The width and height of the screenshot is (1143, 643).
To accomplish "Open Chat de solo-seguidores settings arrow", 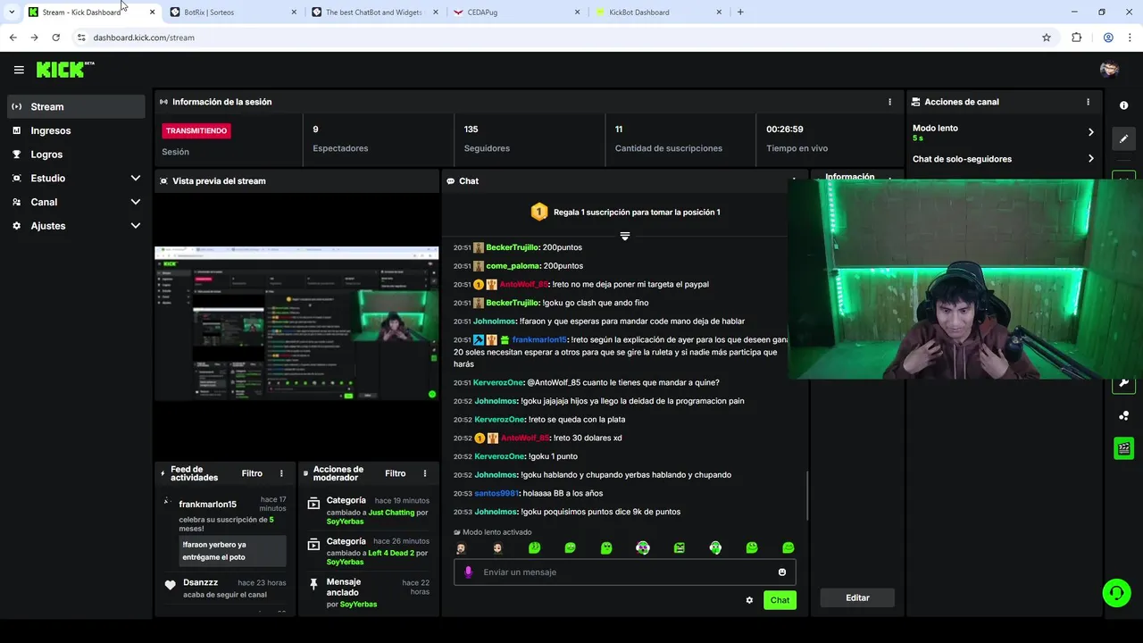I will click(1090, 159).
